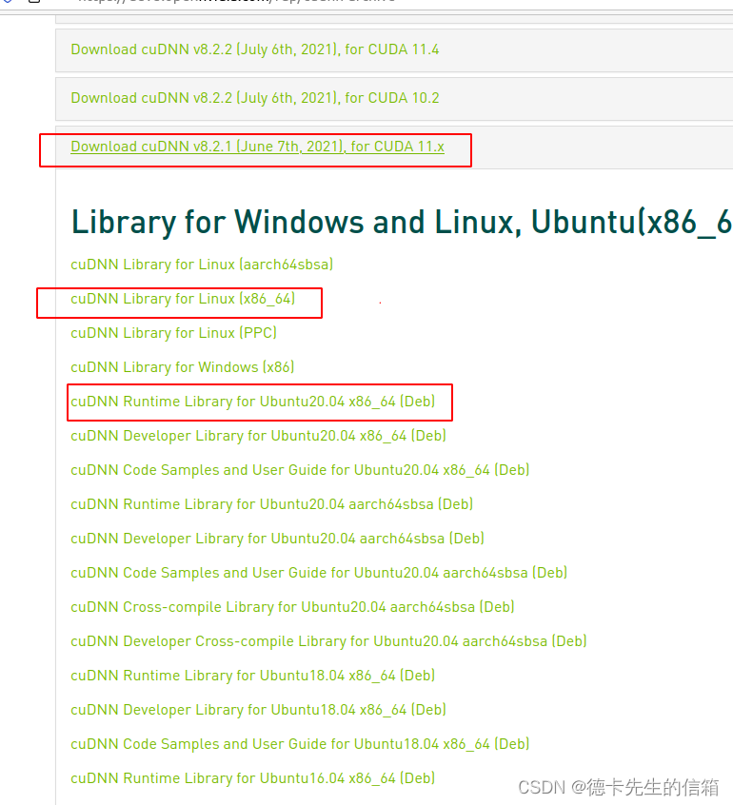This screenshot has height=805, width=733.
Task: Open Download cuDNN v8.2.2 for CUDA 10.2
Action: point(255,98)
